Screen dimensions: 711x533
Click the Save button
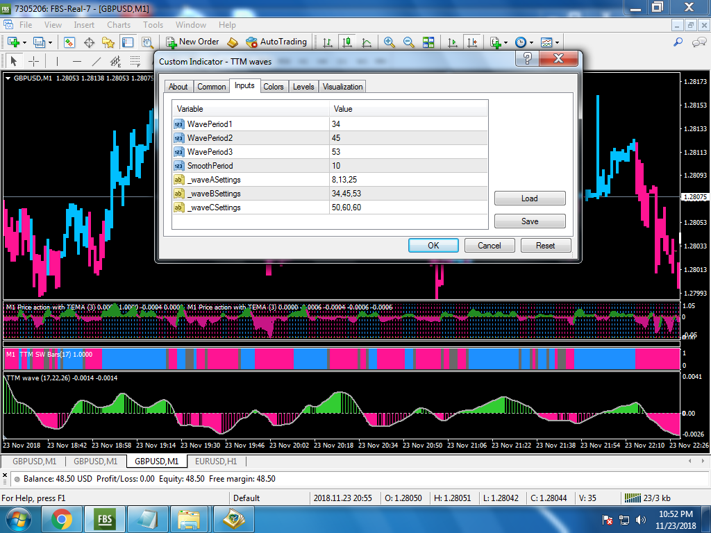pyautogui.click(x=530, y=221)
